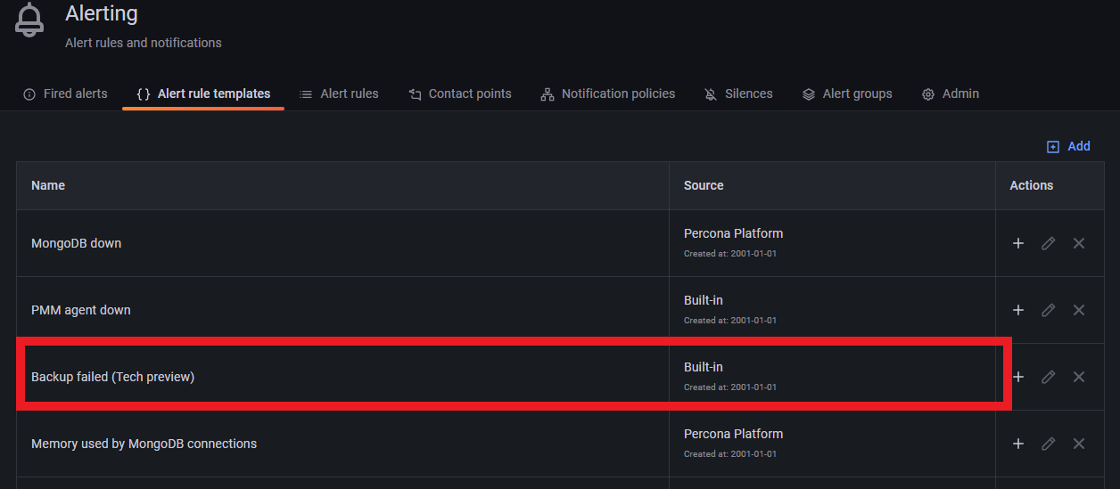Switch to Alert groups tab
The height and width of the screenshot is (489, 1120).
click(x=847, y=94)
